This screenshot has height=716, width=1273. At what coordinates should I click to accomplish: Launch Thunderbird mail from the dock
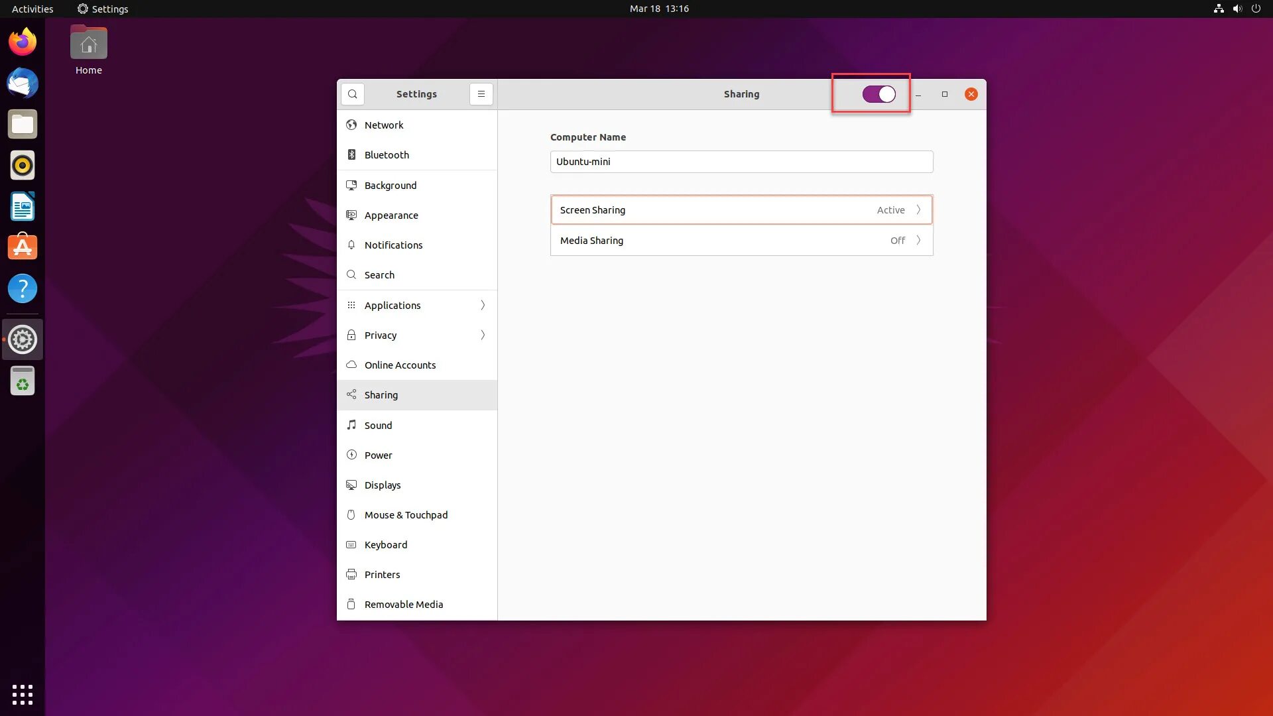[23, 84]
